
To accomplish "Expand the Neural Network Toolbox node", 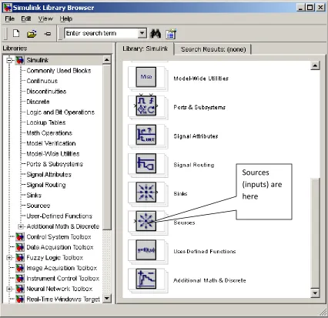I will click(9, 289).
